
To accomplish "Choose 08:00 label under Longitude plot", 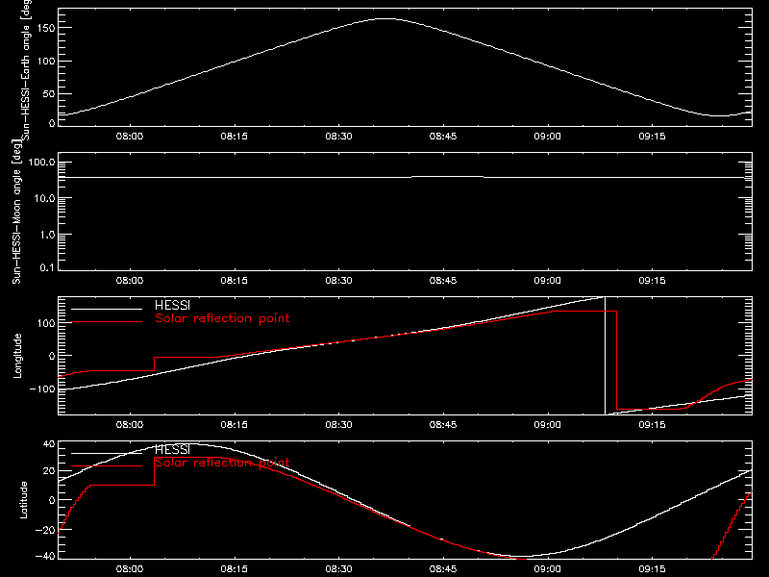I will [x=130, y=424].
